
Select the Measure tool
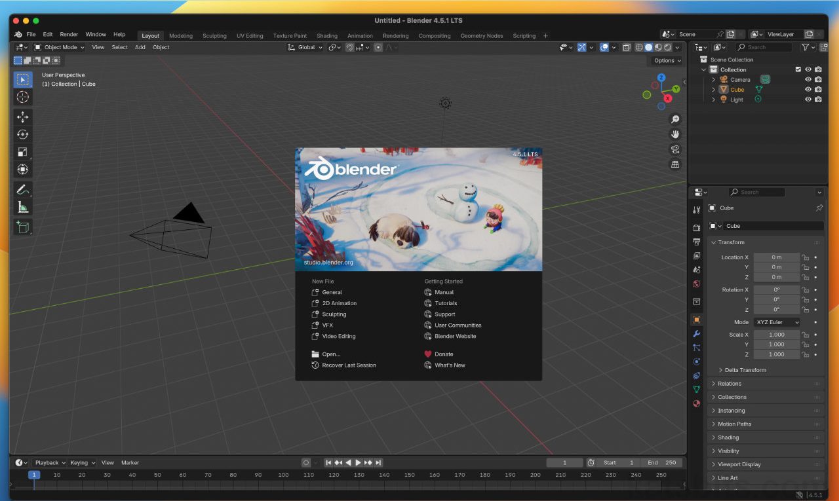point(23,208)
